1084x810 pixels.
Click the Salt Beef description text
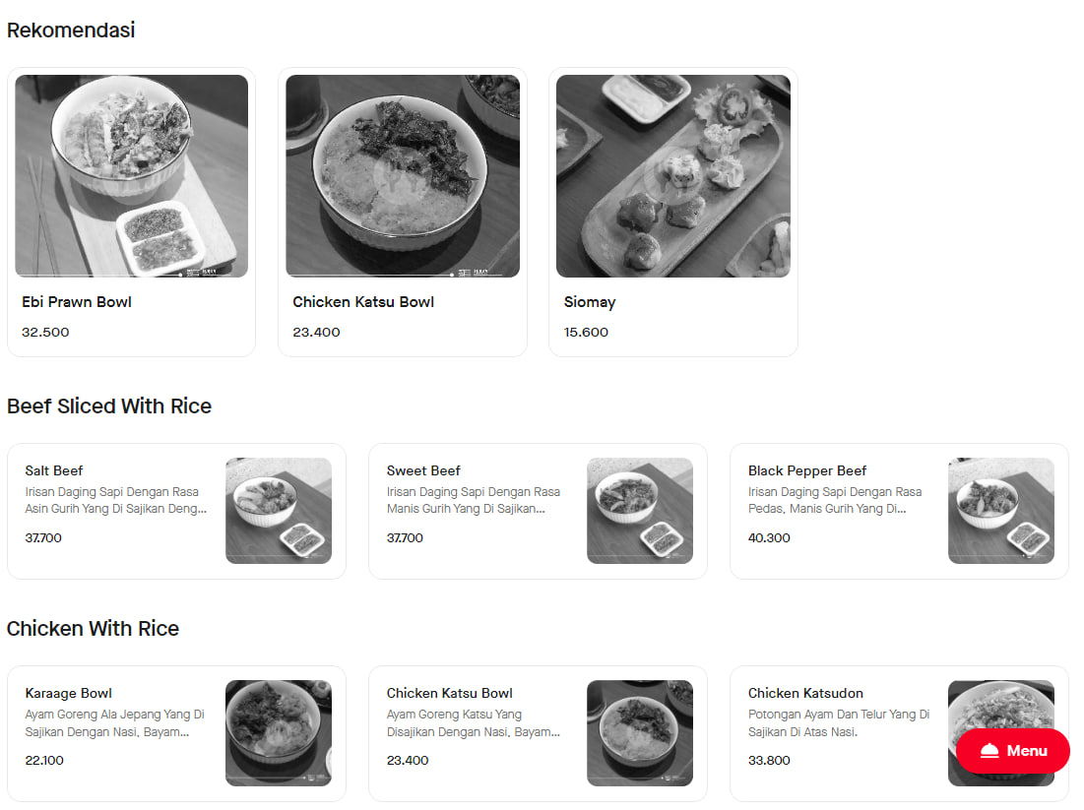116,500
